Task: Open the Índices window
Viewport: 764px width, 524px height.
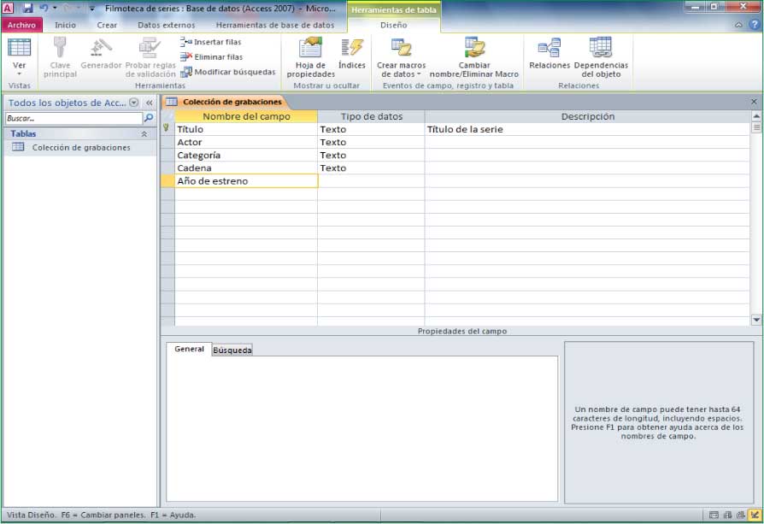Action: tap(352, 54)
